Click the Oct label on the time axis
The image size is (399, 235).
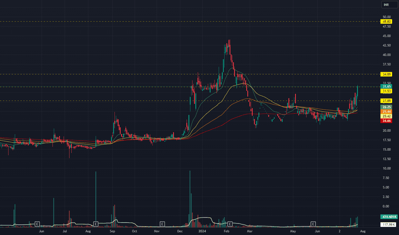(x=134, y=232)
